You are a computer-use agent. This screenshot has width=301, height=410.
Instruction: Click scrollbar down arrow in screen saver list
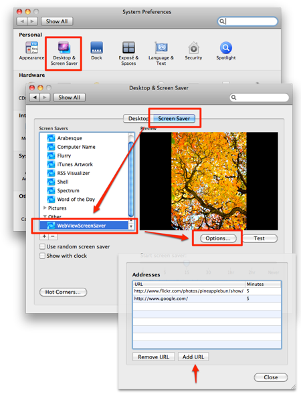pos(131,227)
